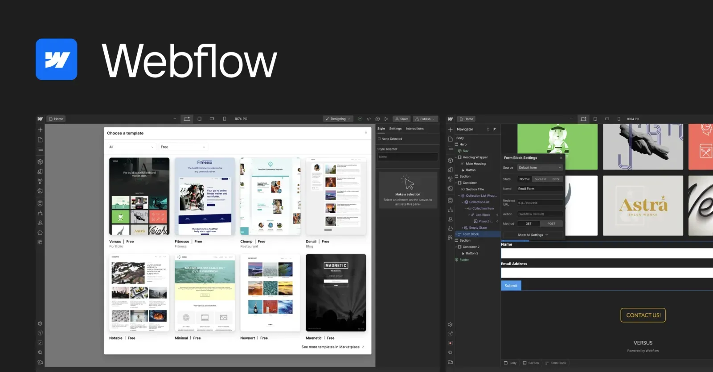Viewport: 713px width, 372px height.
Task: Click Form Block in the bottom breadcrumb bar
Action: click(x=555, y=363)
